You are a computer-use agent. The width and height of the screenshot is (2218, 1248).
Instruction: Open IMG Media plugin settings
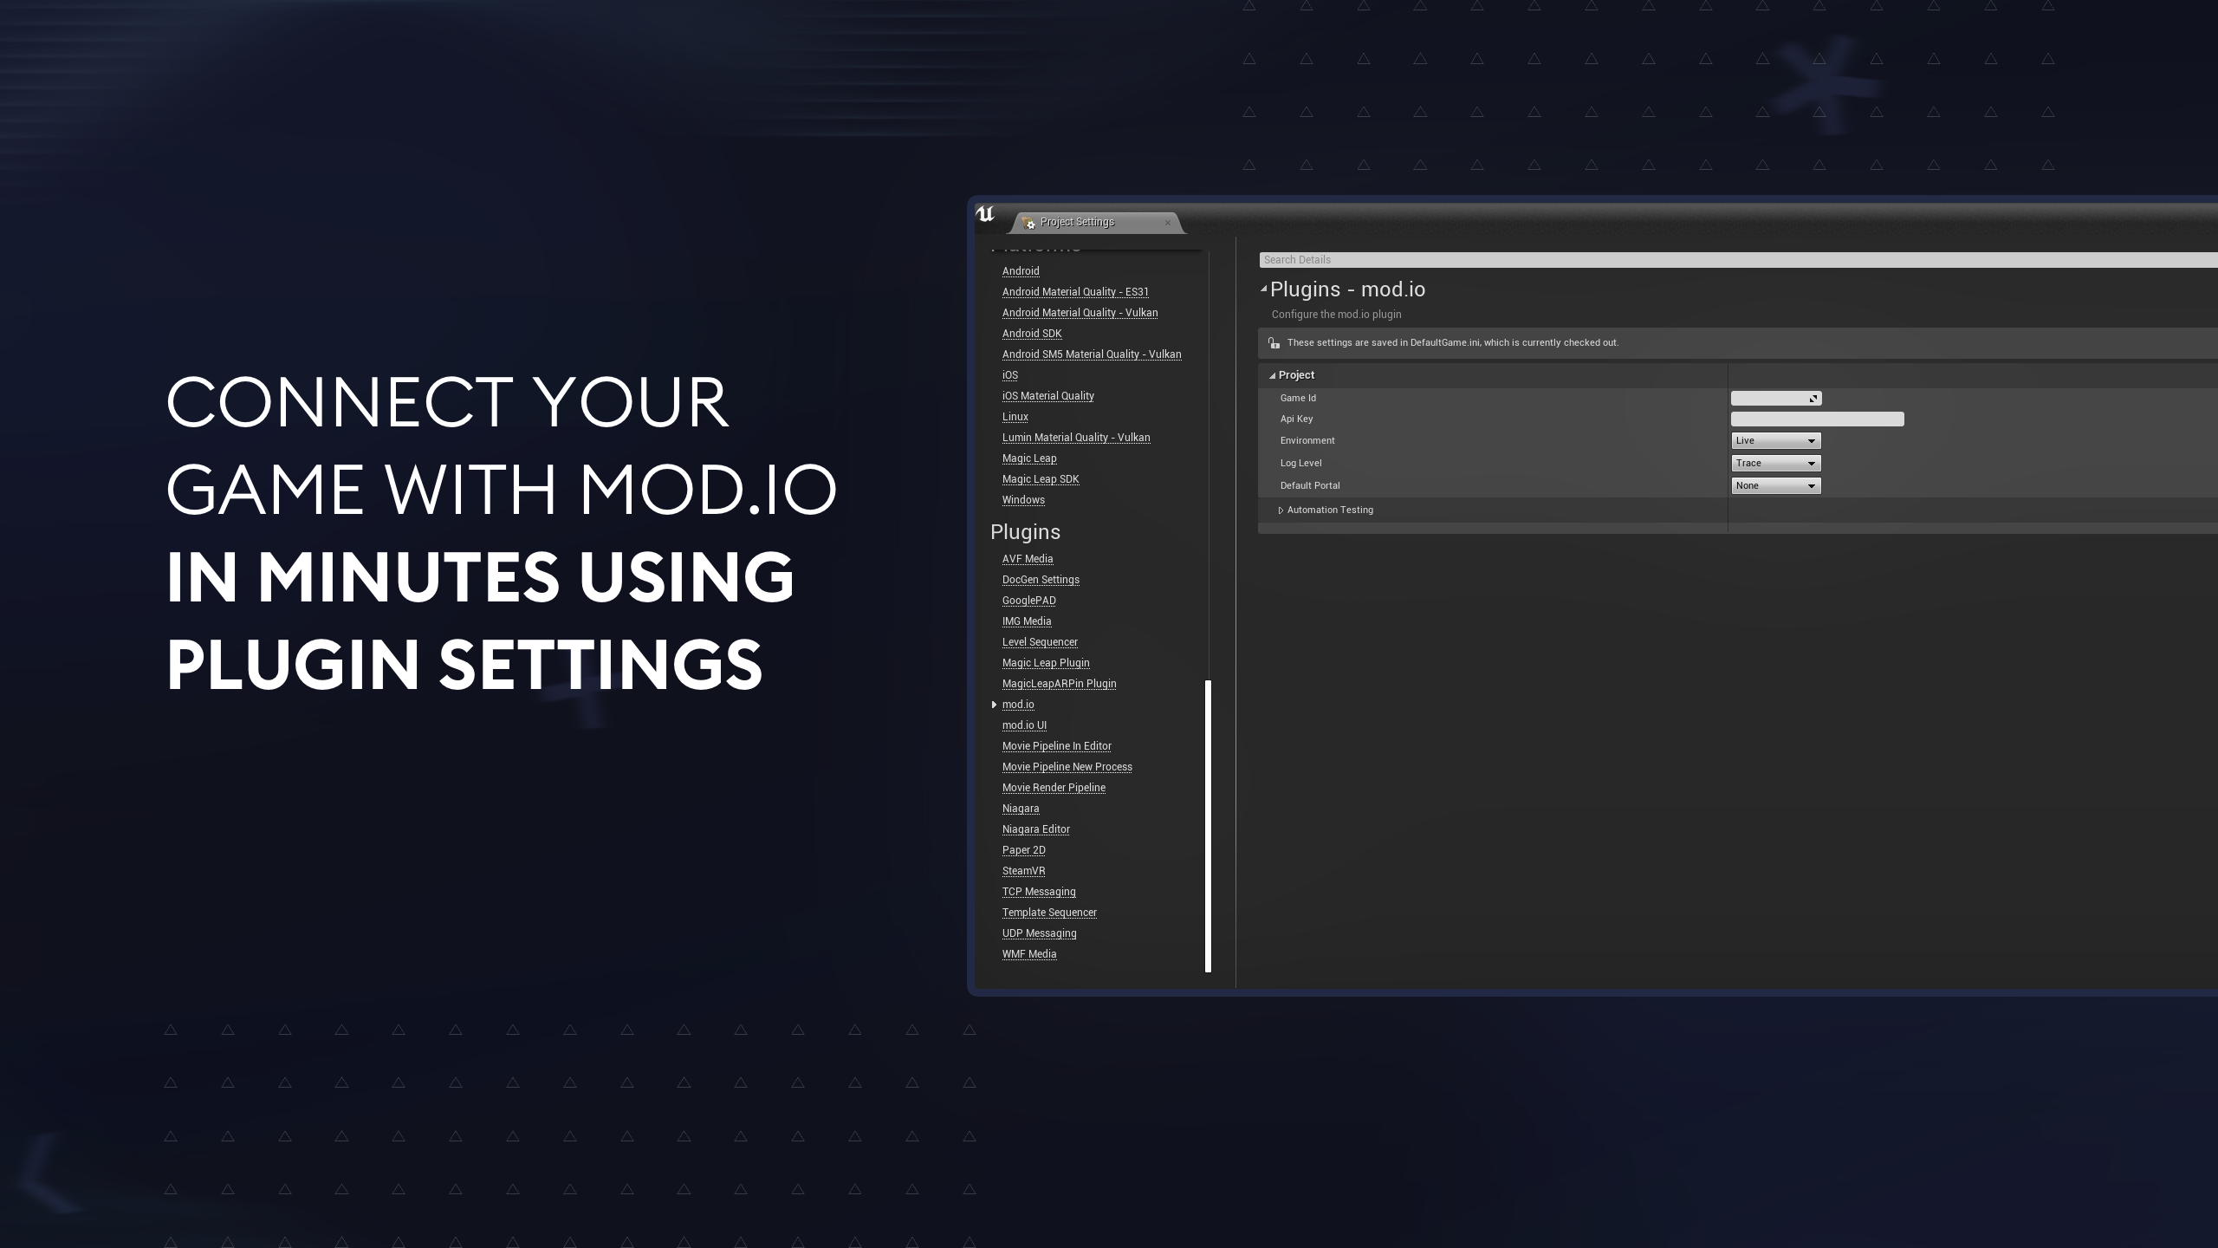click(1027, 621)
